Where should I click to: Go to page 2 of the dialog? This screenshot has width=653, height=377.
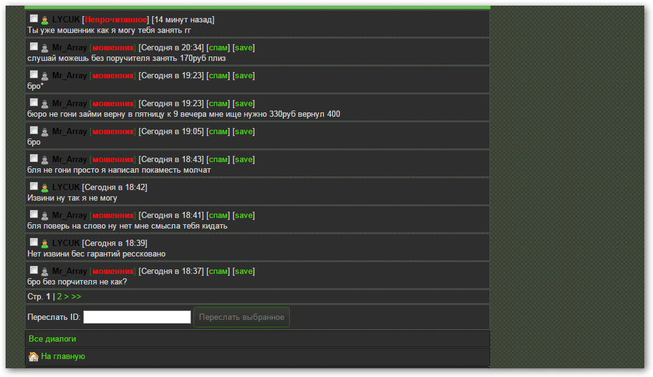coord(60,297)
